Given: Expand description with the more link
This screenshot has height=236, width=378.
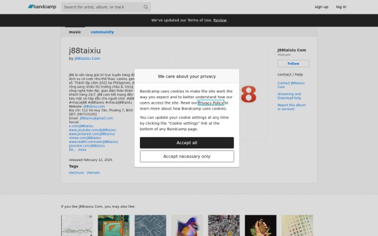Looking at the screenshot, I should (82, 150).
